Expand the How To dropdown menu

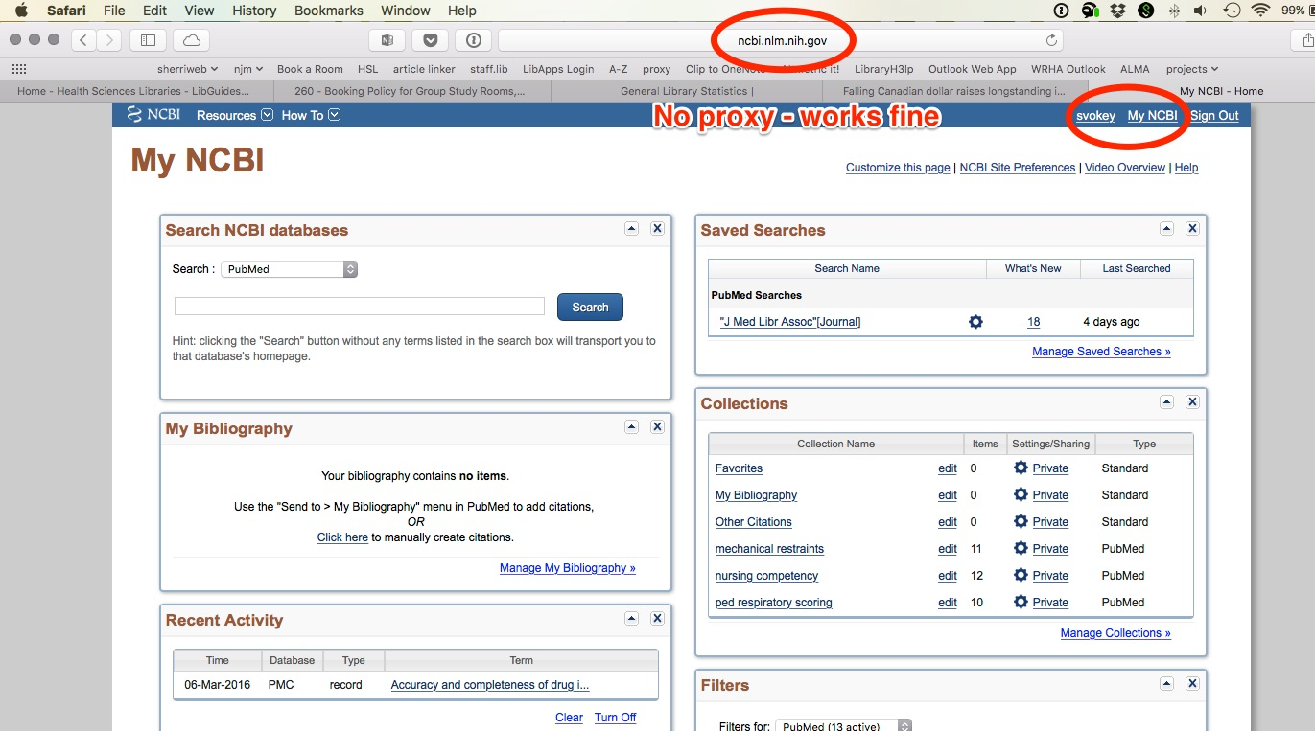pyautogui.click(x=311, y=116)
